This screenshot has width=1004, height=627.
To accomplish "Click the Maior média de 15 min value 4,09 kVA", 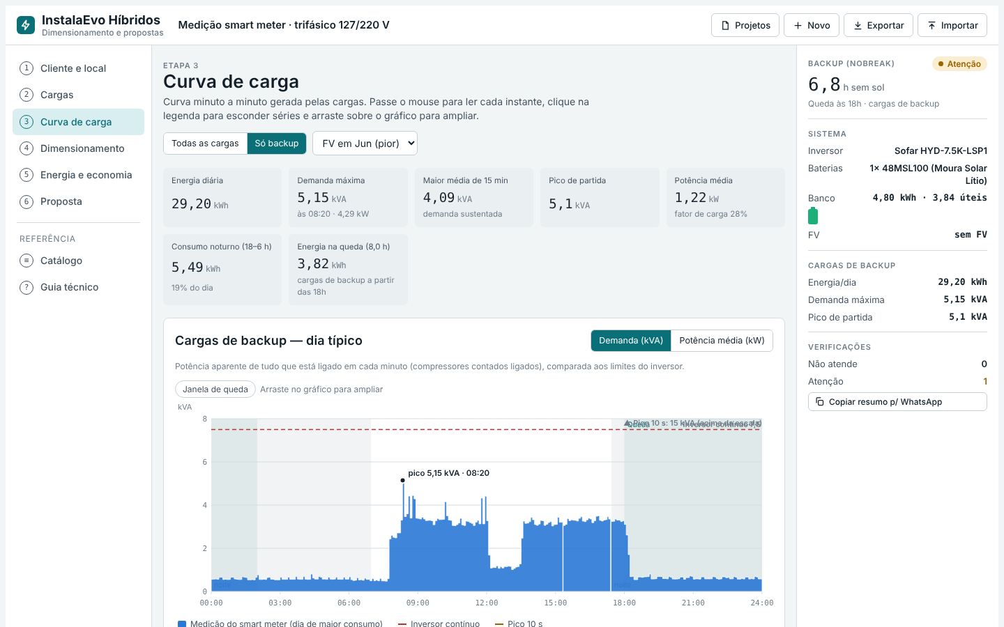I will tap(448, 198).
